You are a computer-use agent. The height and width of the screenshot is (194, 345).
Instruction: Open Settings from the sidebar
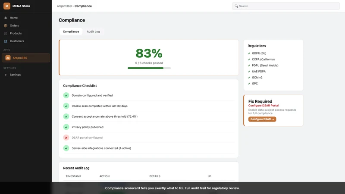tap(26, 75)
